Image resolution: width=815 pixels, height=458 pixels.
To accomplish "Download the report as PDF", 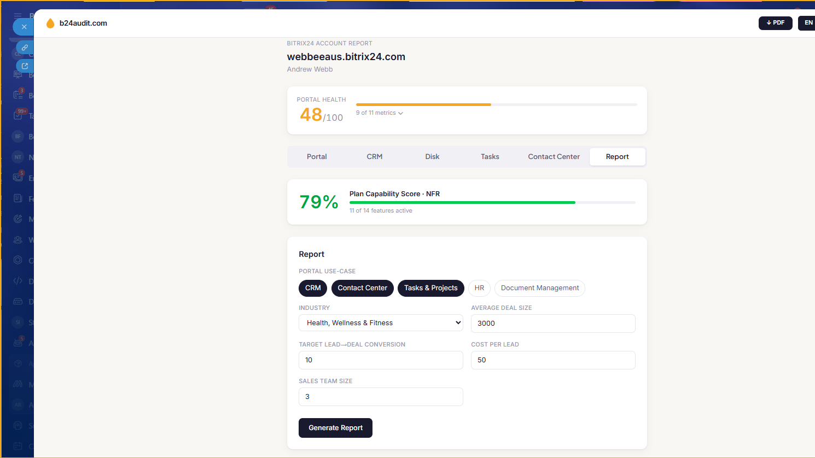I will [775, 23].
